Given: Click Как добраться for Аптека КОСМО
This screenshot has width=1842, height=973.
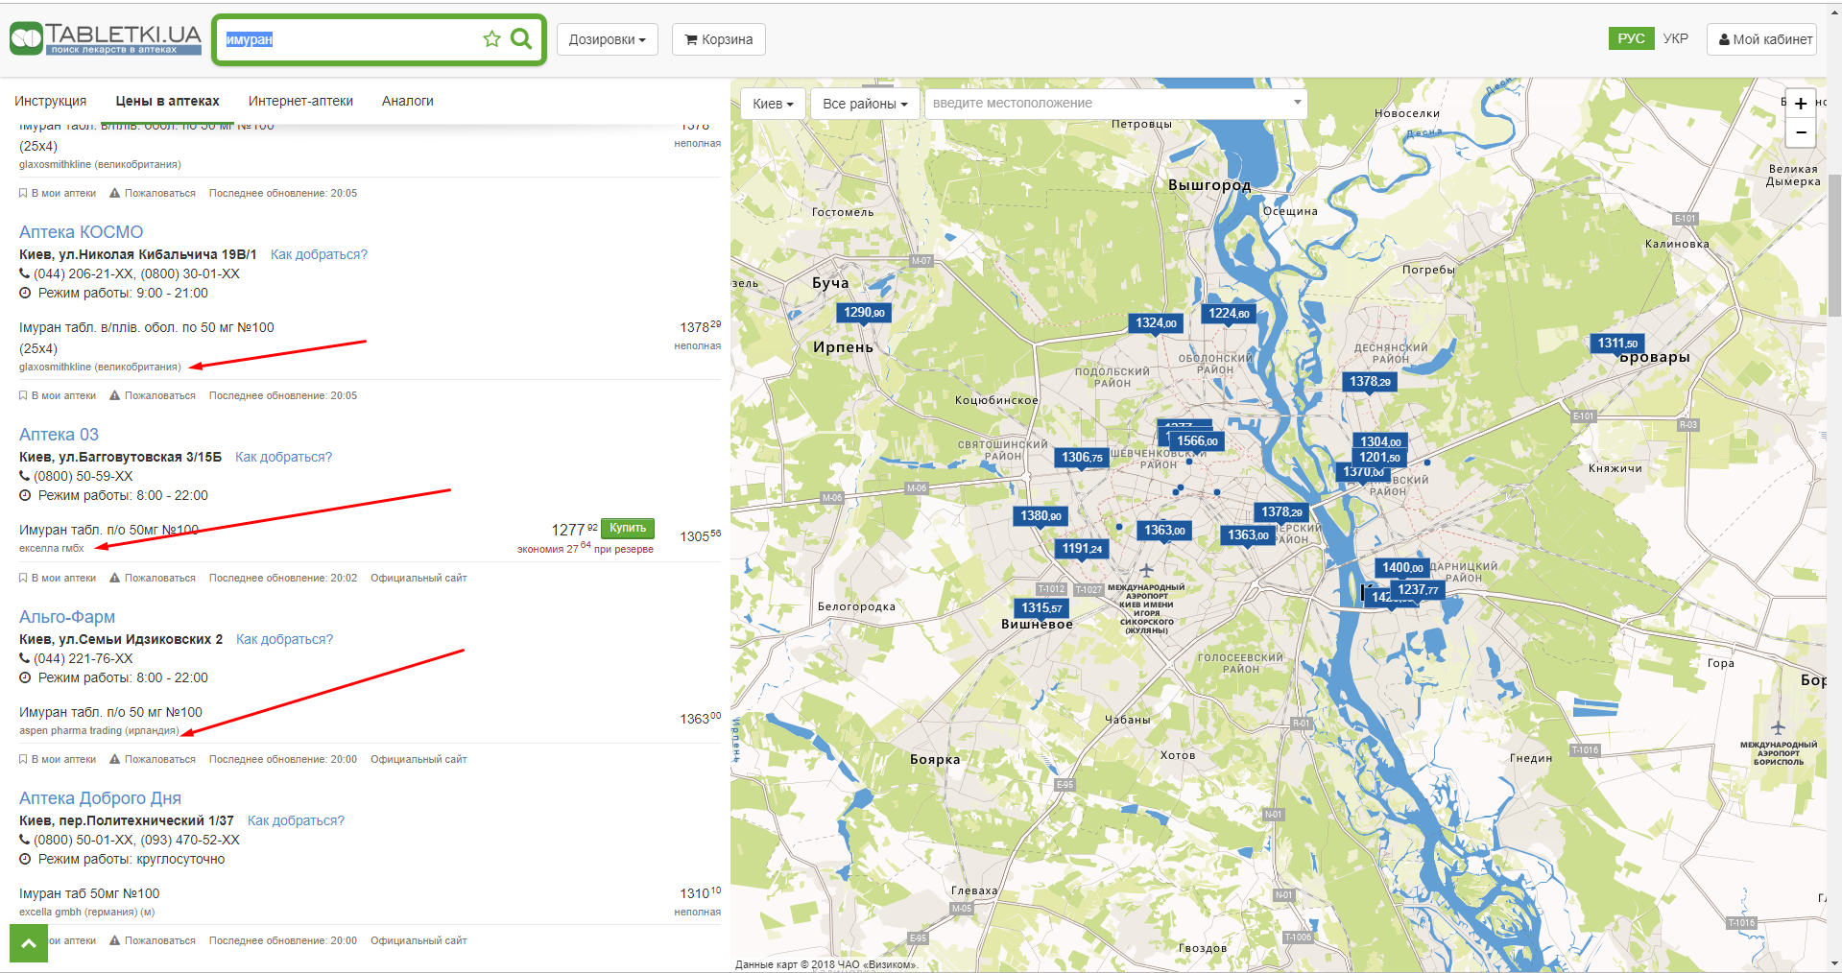Looking at the screenshot, I should pyautogui.click(x=319, y=254).
